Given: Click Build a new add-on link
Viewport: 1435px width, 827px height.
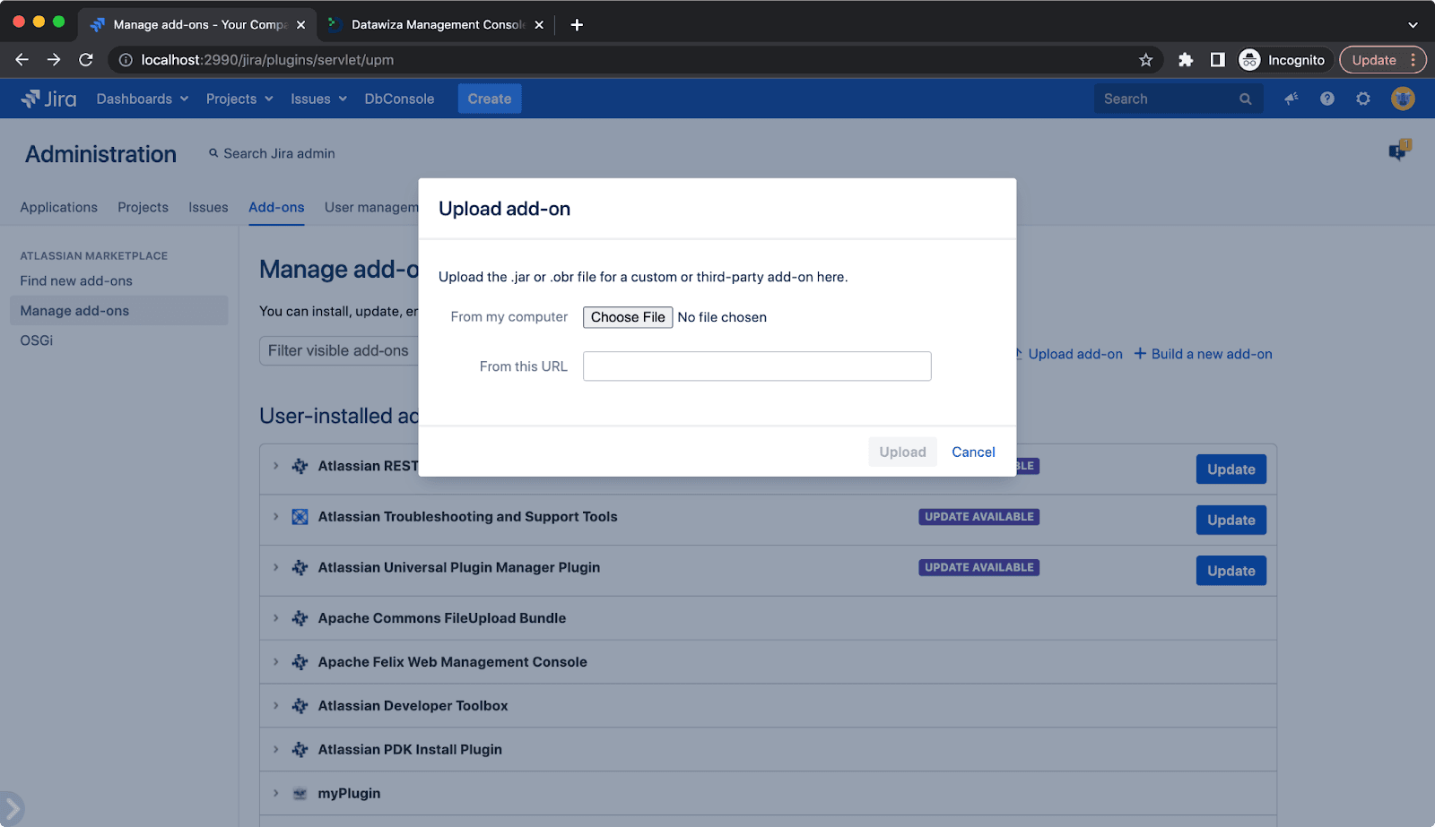Looking at the screenshot, I should [x=1203, y=354].
